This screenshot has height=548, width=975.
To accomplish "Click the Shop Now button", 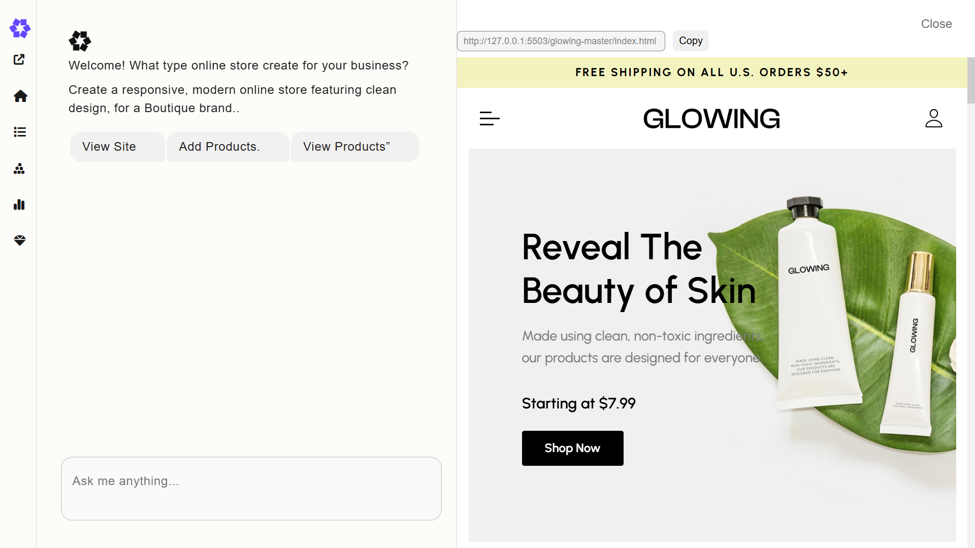I will coord(572,448).
